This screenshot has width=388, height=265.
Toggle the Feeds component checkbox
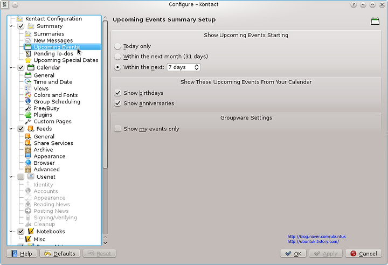[x=21, y=129]
